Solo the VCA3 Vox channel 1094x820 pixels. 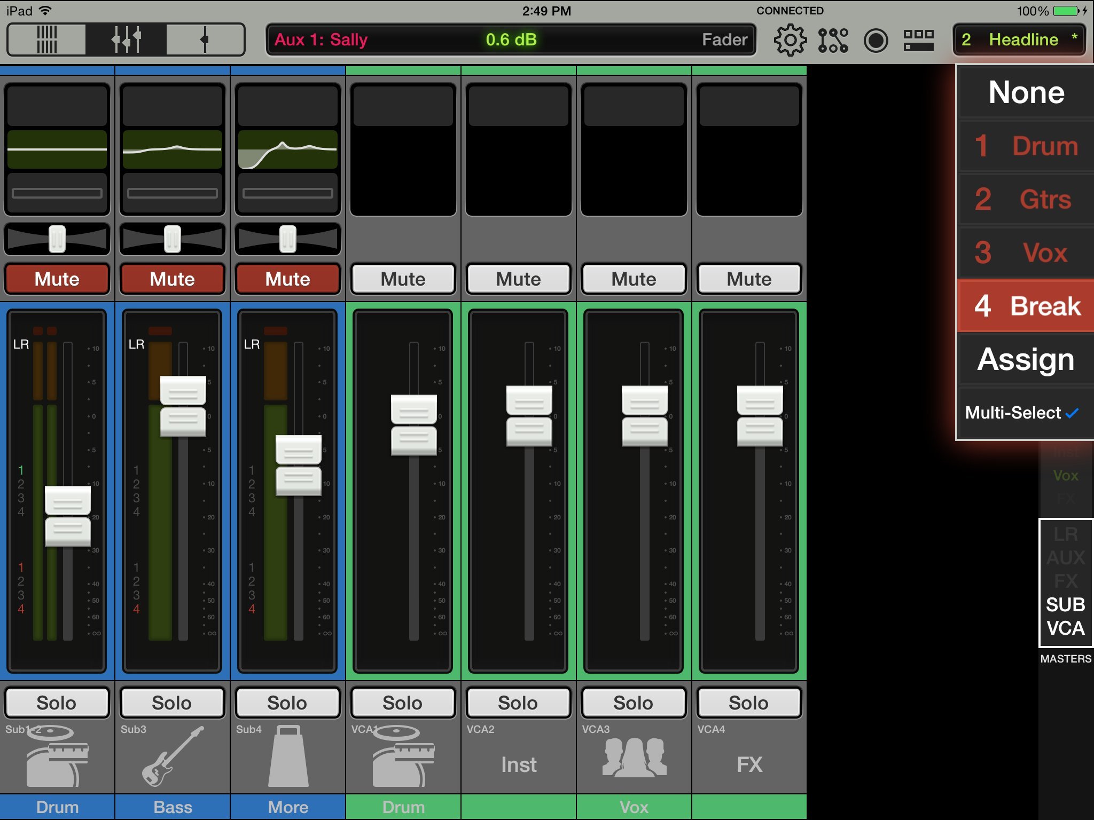click(634, 703)
